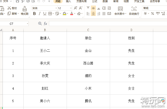Click the eraser clear formatting icon
The height and width of the screenshot is (109, 167).
[79, 14]
